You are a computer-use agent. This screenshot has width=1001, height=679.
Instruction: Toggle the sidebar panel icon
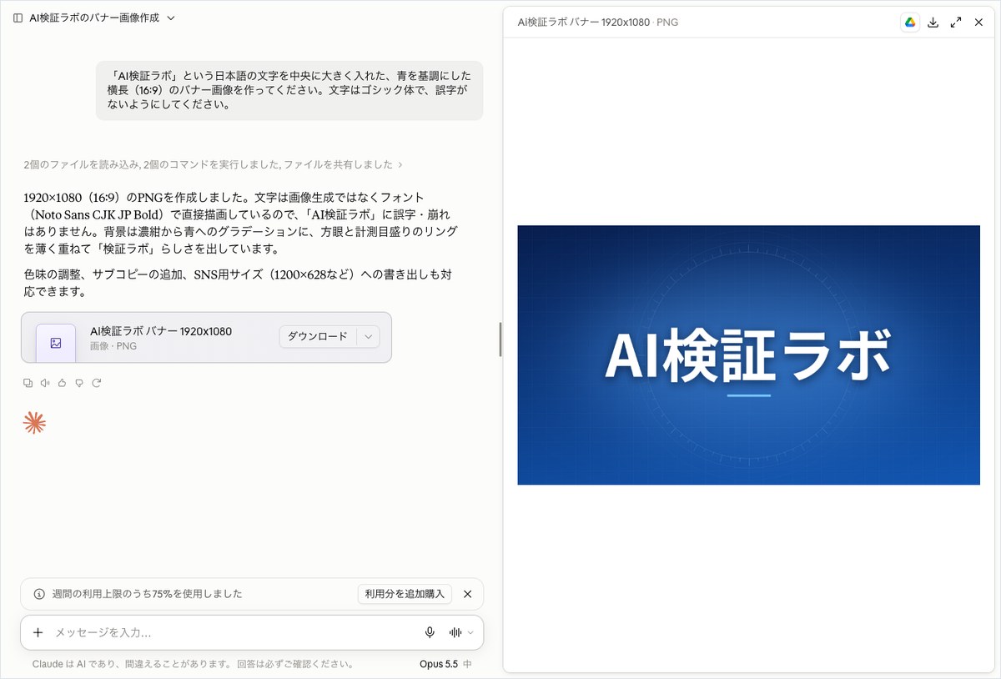pos(18,18)
